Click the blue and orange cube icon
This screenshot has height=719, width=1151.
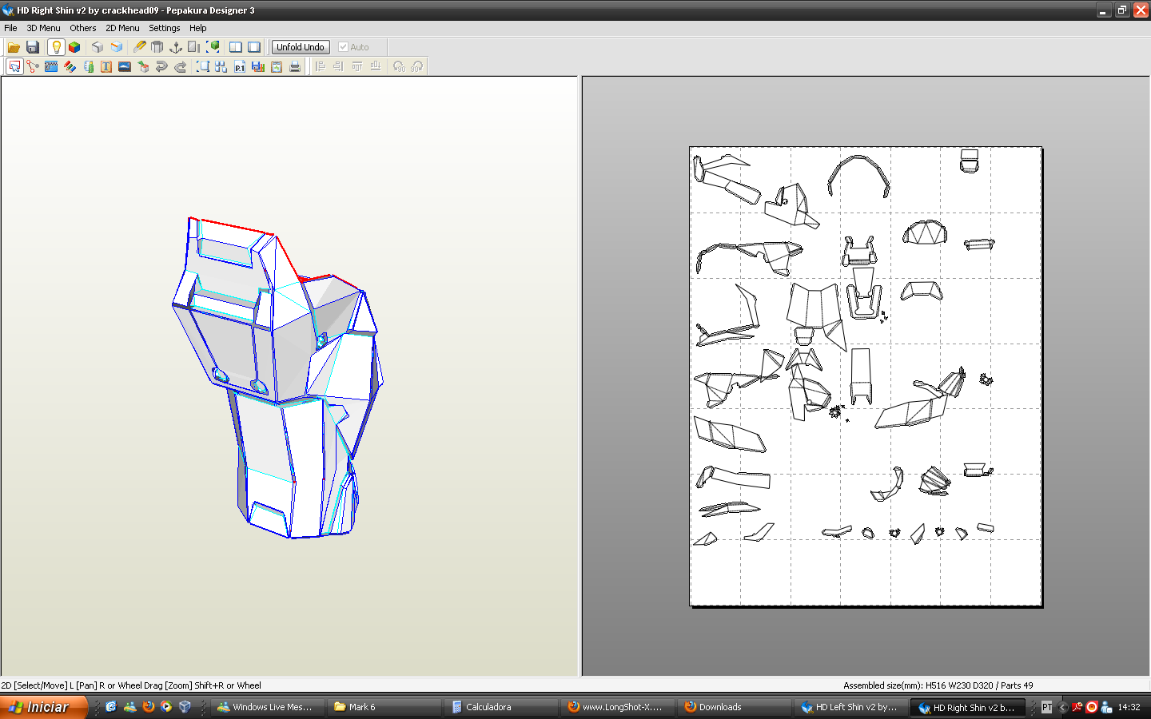point(117,47)
